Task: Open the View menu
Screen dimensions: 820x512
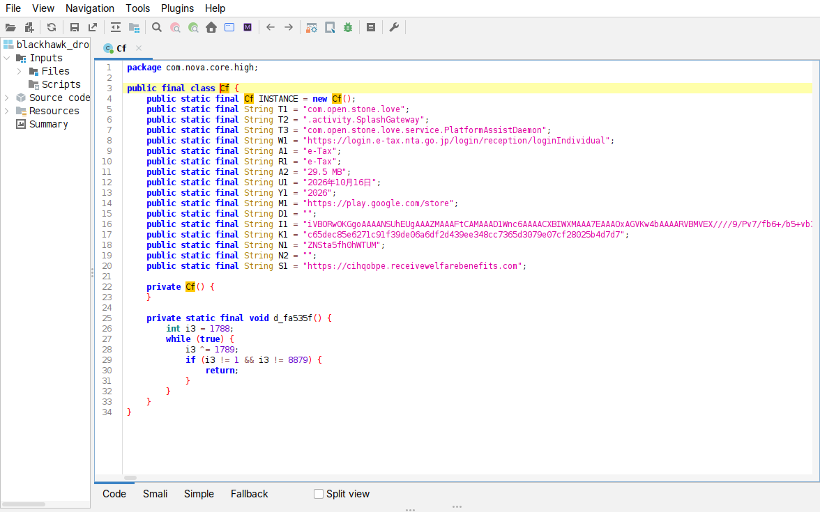Action: point(43,8)
